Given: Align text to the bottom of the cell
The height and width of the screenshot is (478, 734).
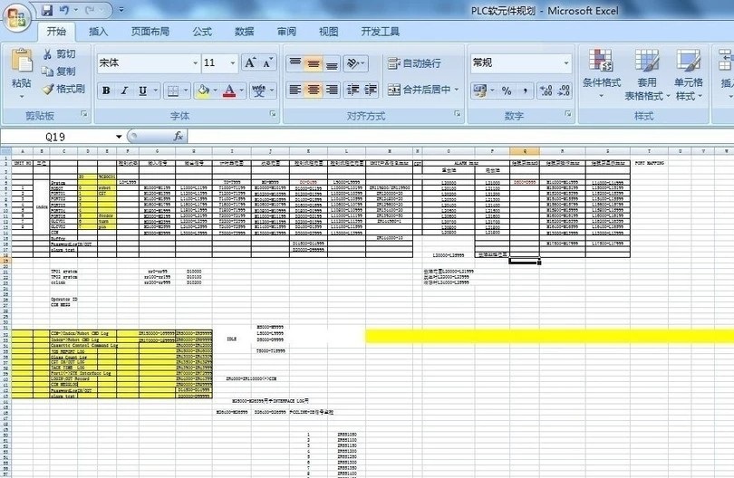Looking at the screenshot, I should point(332,63).
